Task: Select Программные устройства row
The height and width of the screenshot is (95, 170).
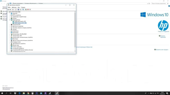Action: (x=19, y=44)
